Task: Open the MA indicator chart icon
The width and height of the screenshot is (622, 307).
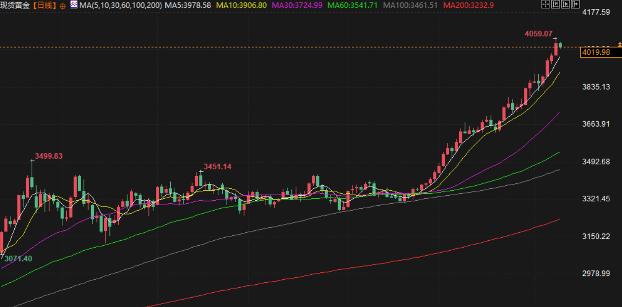Action: pyautogui.click(x=74, y=4)
